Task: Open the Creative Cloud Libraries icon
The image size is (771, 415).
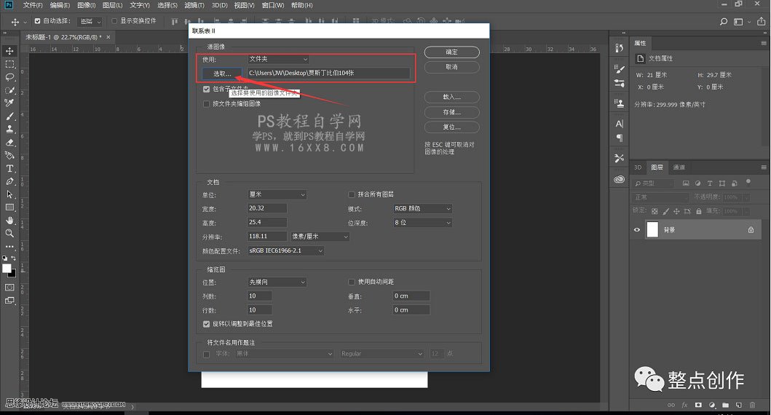Action: [619, 179]
